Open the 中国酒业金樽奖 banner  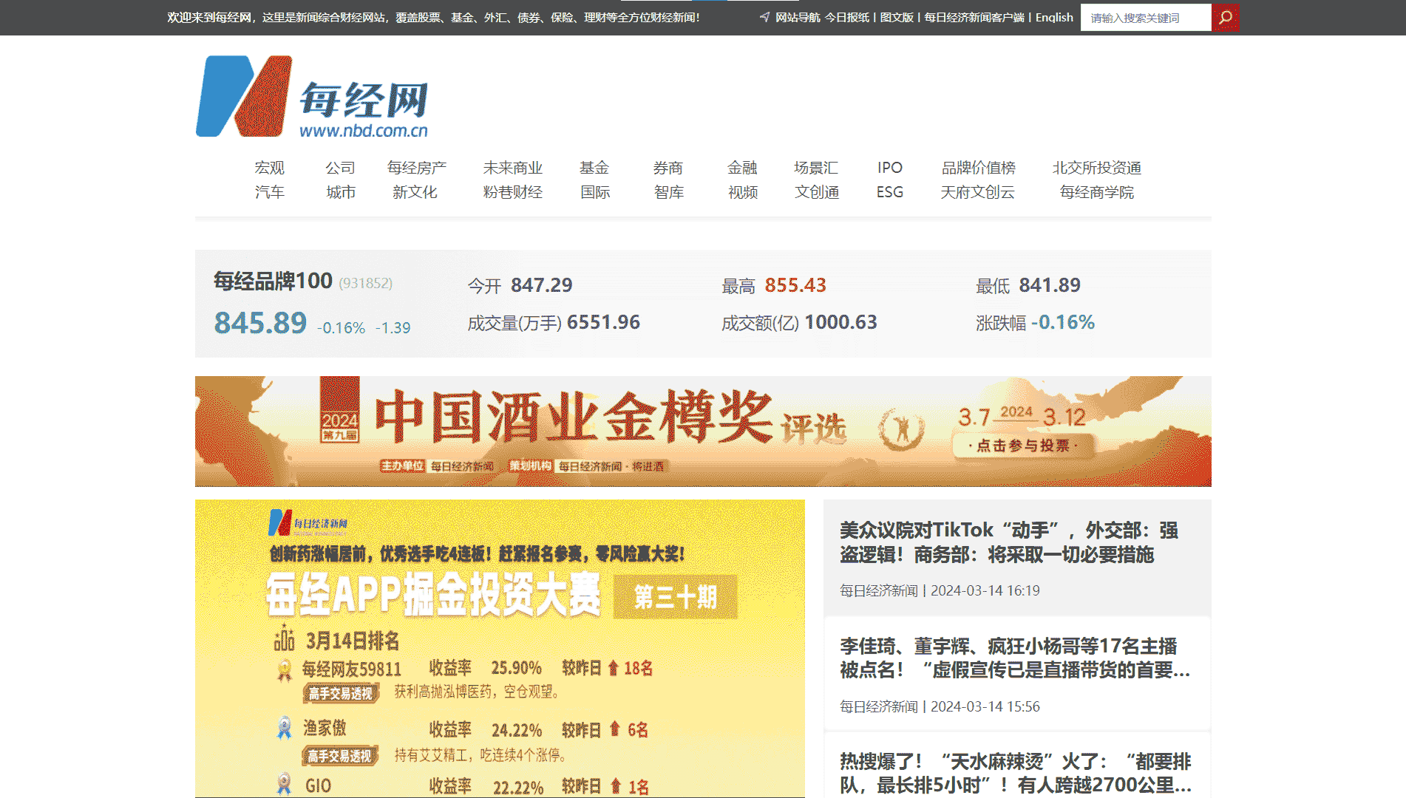703,432
